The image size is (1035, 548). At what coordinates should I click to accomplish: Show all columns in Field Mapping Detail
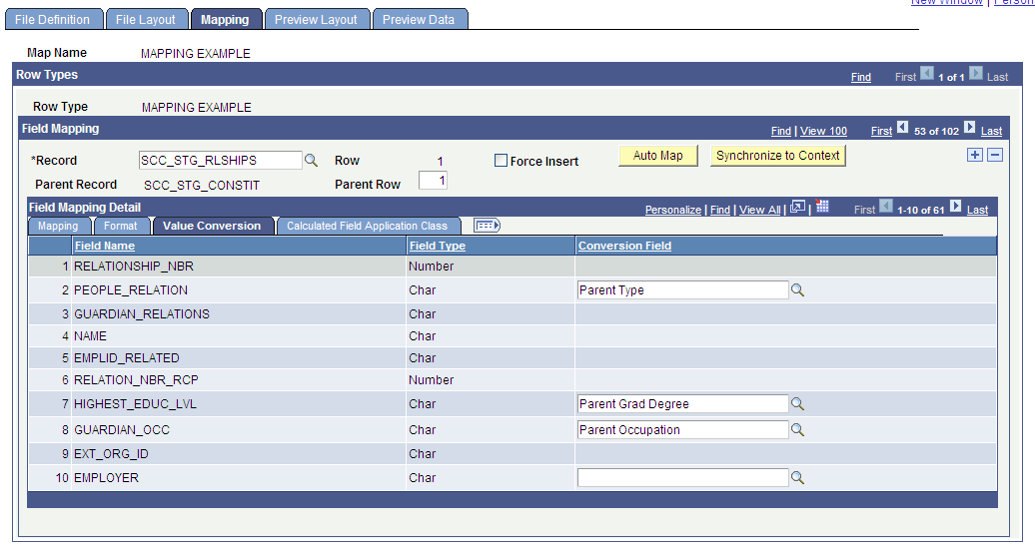[x=488, y=226]
